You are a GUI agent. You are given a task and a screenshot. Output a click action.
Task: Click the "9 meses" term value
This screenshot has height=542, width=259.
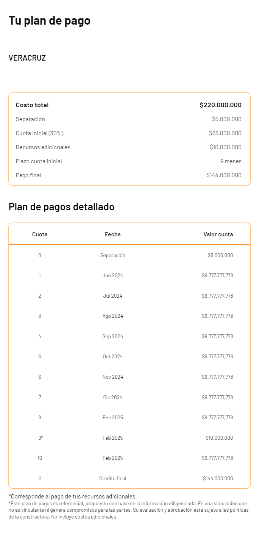tap(231, 161)
